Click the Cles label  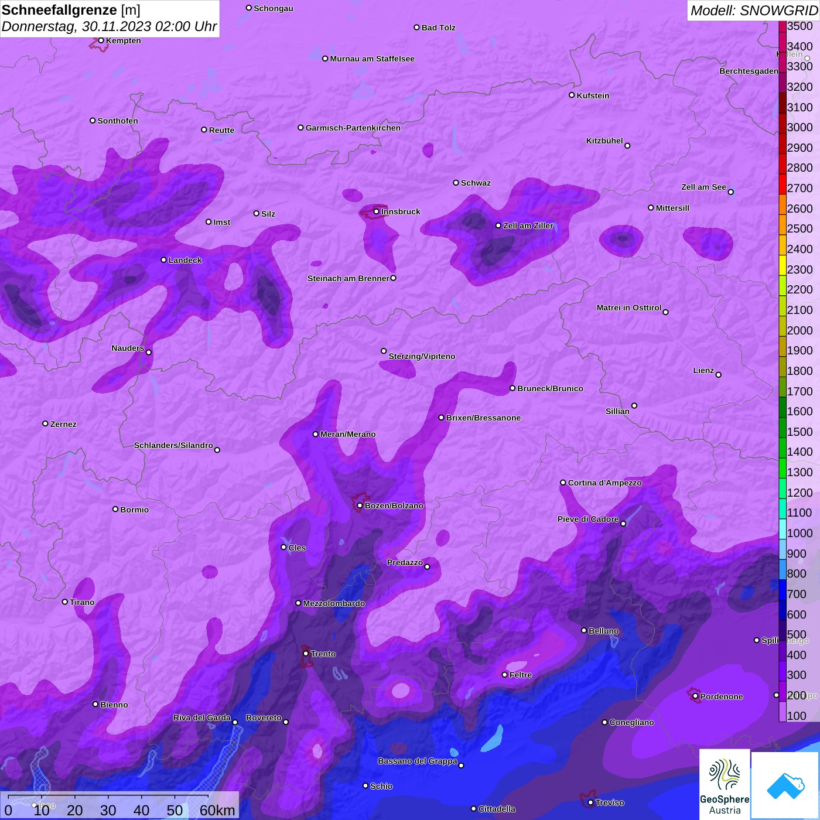pyautogui.click(x=297, y=548)
